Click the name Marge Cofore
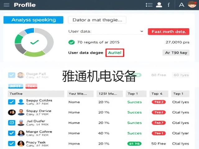Viewport: 199px width, 149px height. [x=39, y=132]
